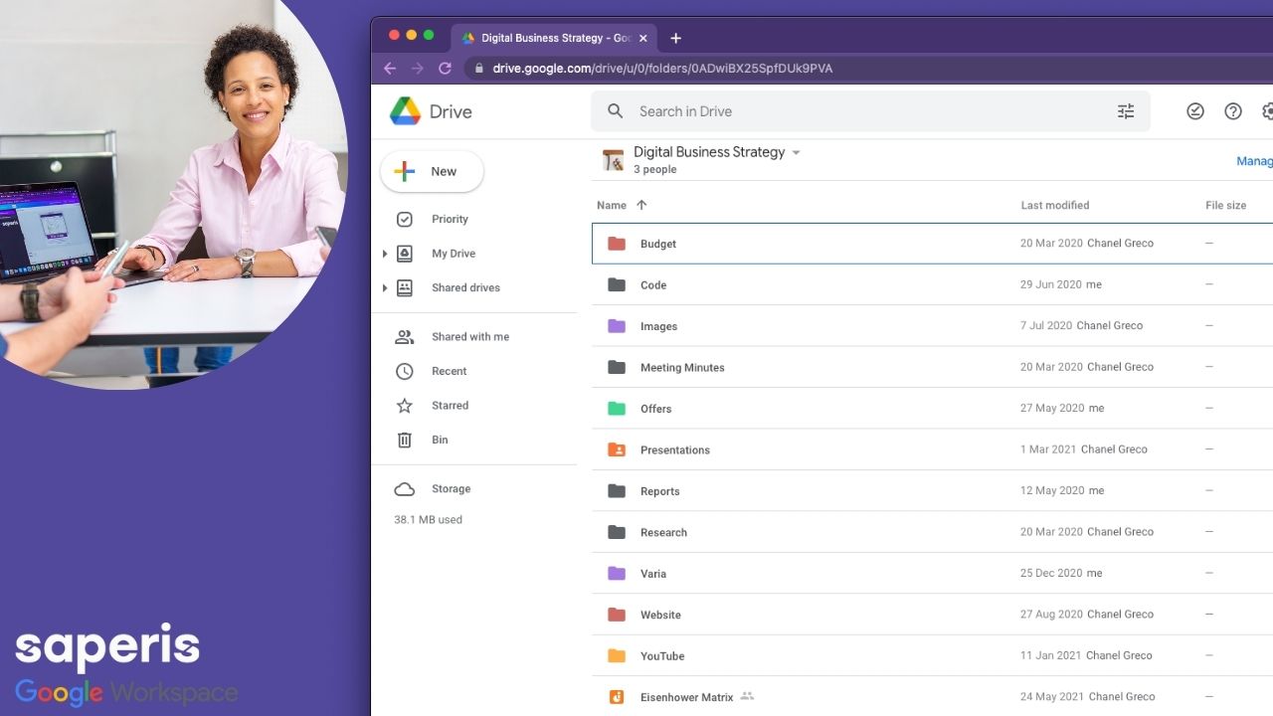Screen dimensions: 1273x716
Task: Click the green Offers folder icon
Action: click(x=617, y=409)
